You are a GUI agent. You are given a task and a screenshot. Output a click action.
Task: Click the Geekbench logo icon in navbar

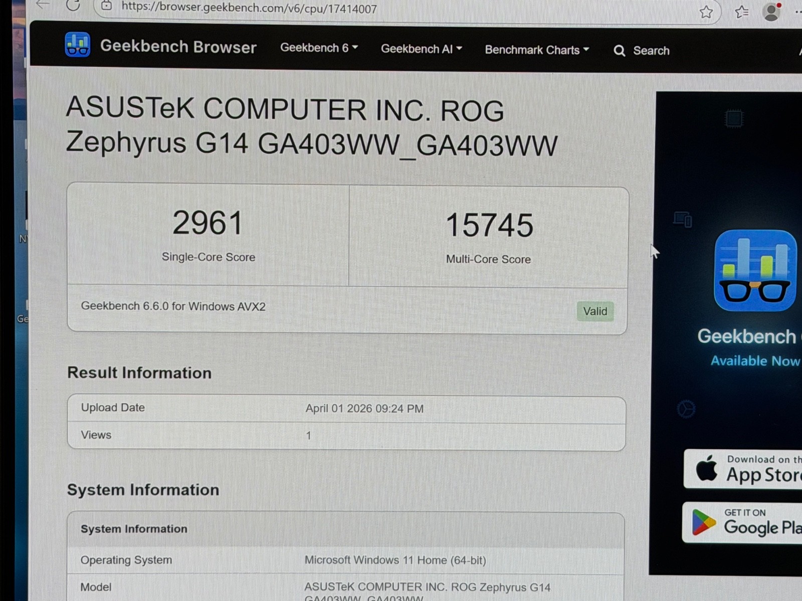point(77,45)
